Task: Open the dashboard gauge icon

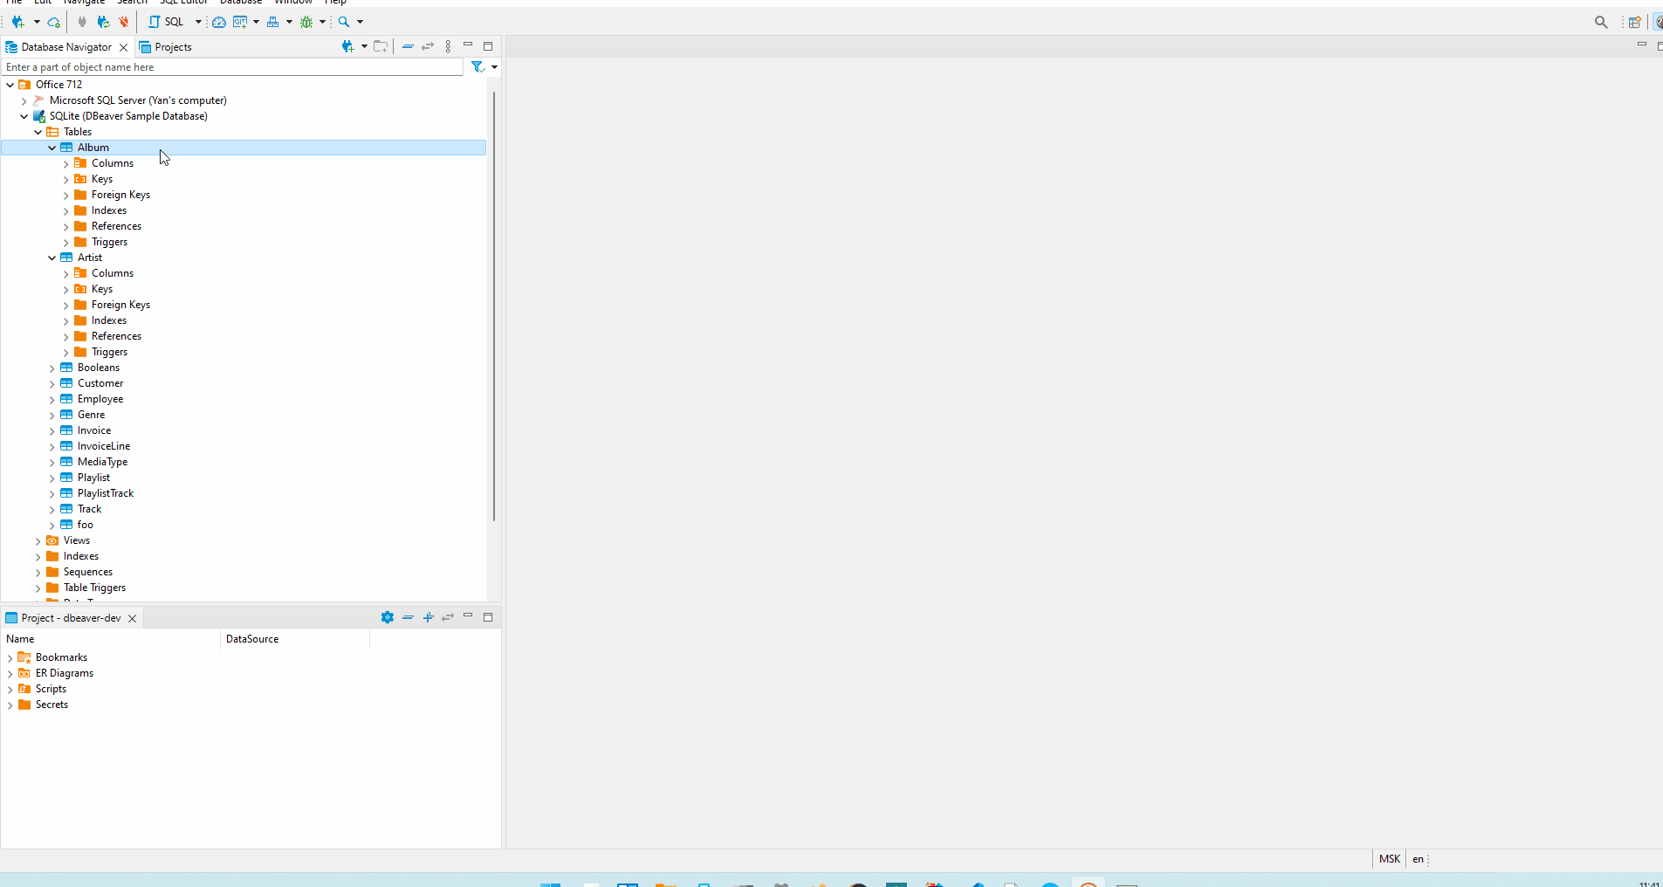Action: click(x=219, y=22)
